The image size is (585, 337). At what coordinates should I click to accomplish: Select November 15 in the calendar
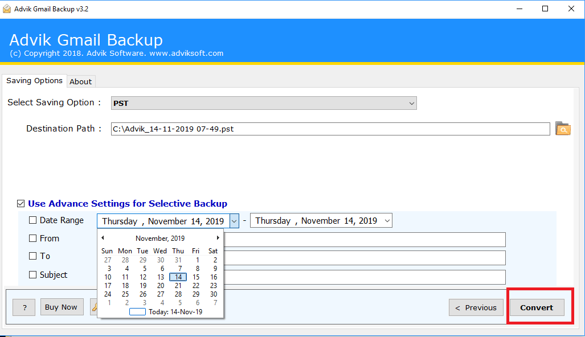pos(196,277)
